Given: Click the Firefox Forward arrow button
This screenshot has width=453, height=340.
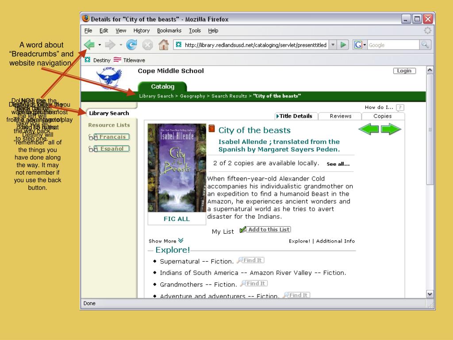Looking at the screenshot, I should click(x=110, y=45).
